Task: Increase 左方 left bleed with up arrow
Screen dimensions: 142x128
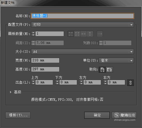Action: point(81,81)
